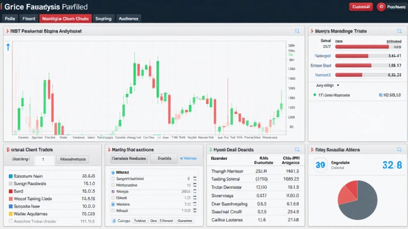Click the 32.8 value
This screenshot has height=229, width=408.
[x=392, y=165]
